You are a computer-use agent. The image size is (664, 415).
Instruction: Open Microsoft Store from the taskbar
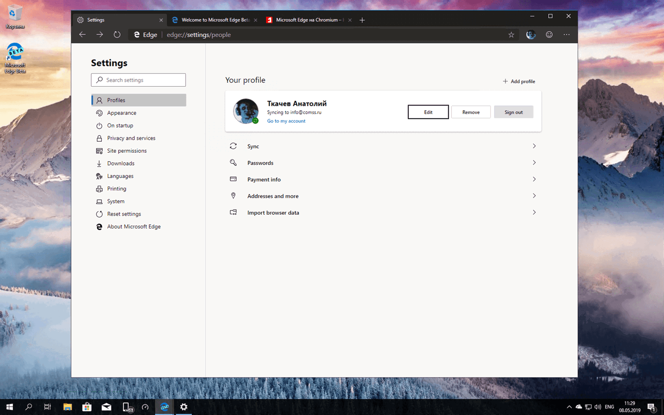click(x=87, y=407)
